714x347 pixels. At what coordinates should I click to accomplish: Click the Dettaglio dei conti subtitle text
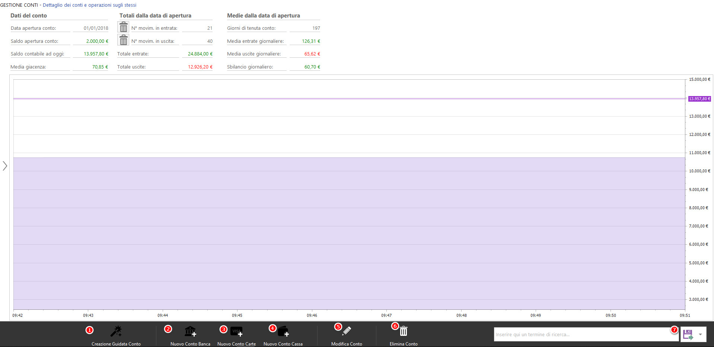tap(89, 5)
